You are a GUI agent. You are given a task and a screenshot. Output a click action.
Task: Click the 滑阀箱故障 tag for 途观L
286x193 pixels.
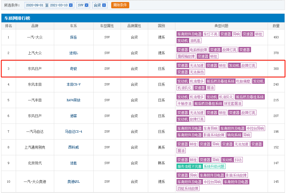coord(186,56)
